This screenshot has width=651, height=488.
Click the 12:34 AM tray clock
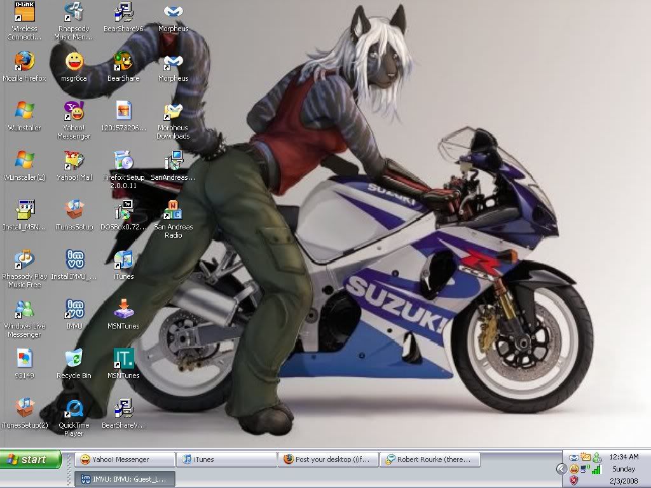624,457
